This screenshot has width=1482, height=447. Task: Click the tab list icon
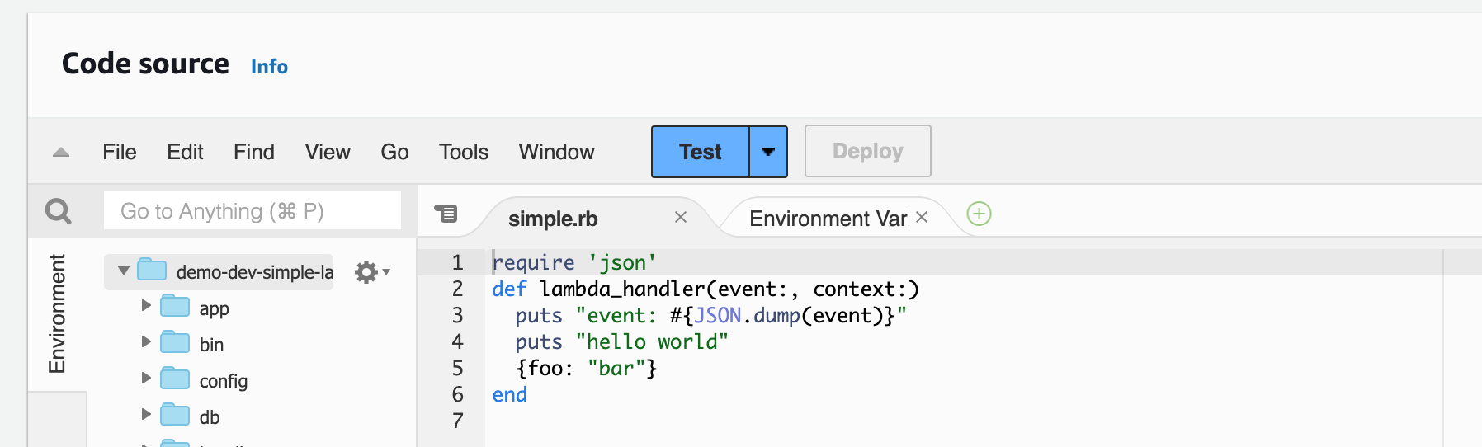[446, 214]
